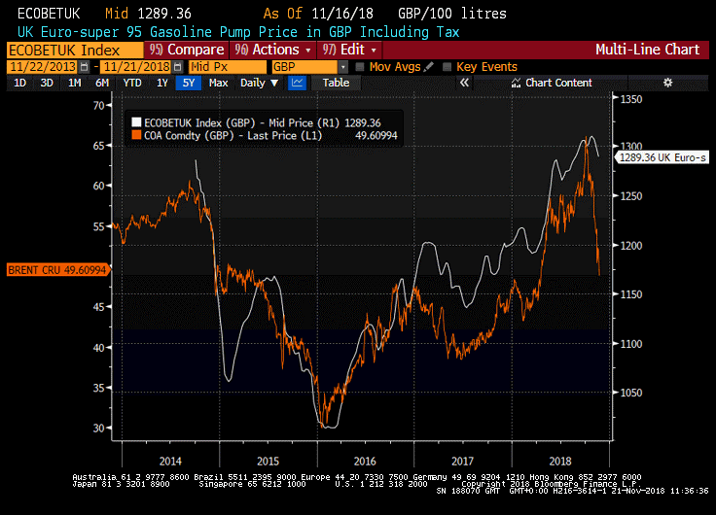The height and width of the screenshot is (515, 716).
Task: Click the 1350 right axis value
Action: pyautogui.click(x=631, y=99)
